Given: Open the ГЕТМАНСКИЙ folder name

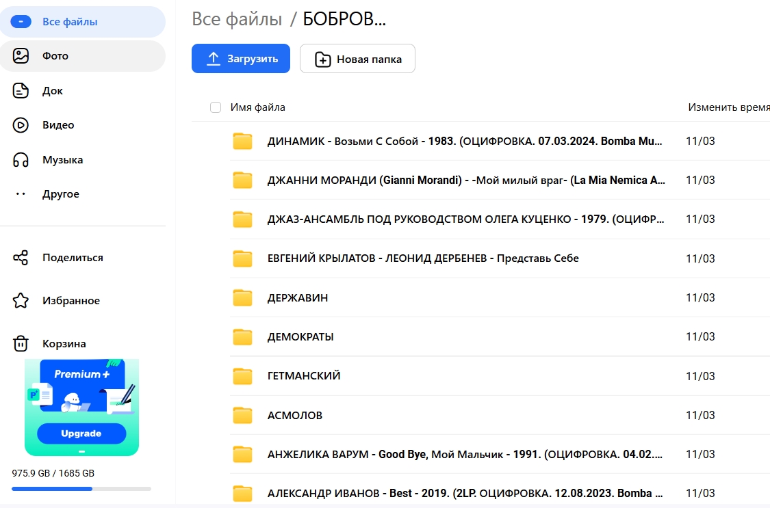Looking at the screenshot, I should 304,376.
